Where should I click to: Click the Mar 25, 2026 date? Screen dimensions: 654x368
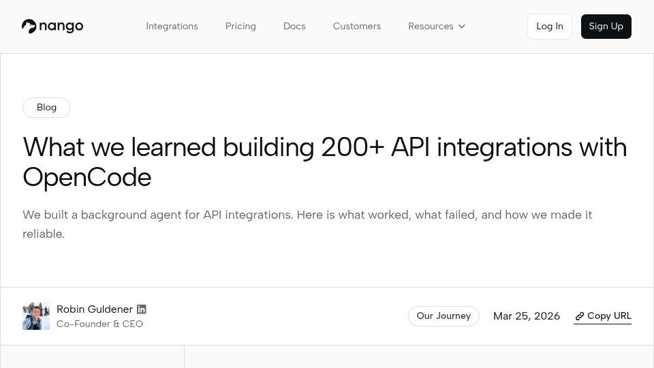[527, 316]
